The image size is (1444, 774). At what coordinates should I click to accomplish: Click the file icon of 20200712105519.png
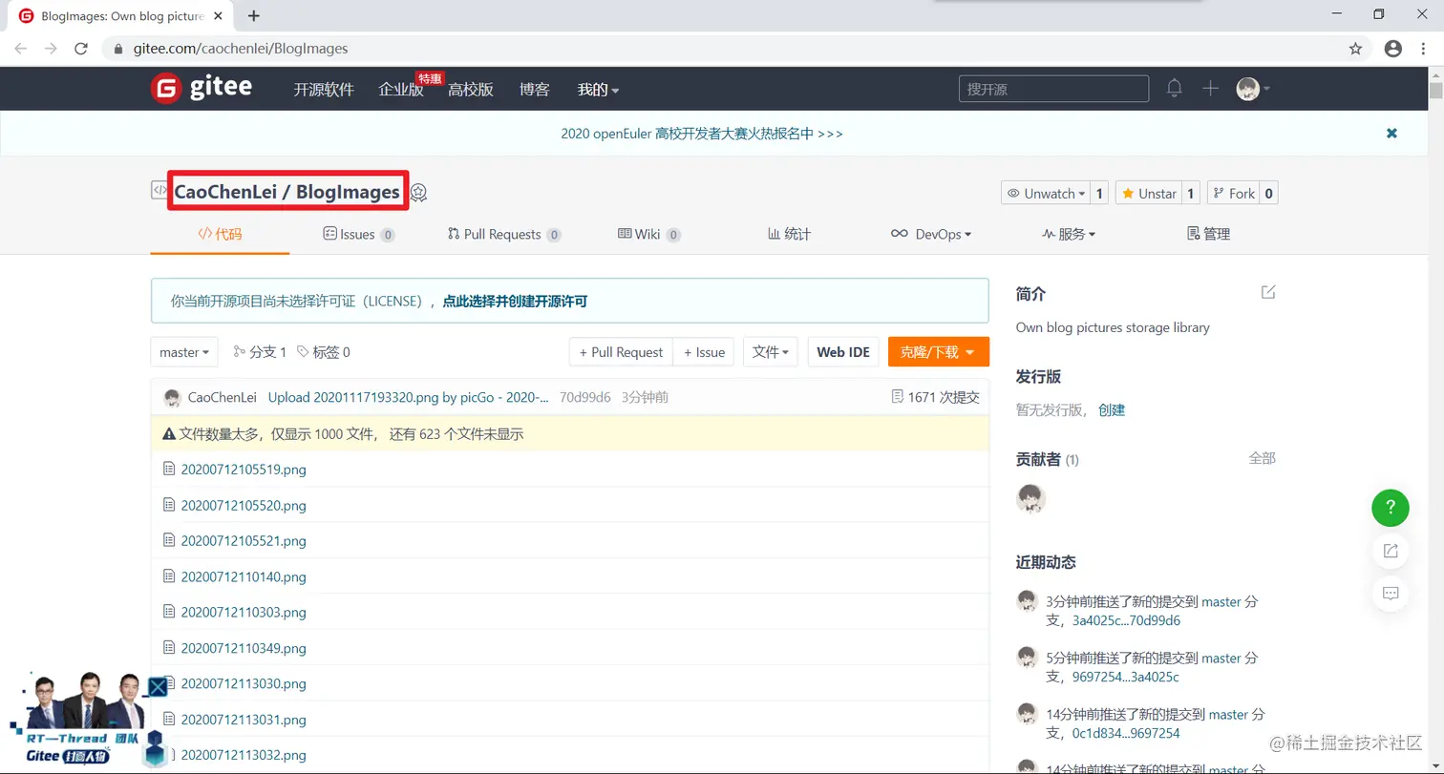(169, 469)
